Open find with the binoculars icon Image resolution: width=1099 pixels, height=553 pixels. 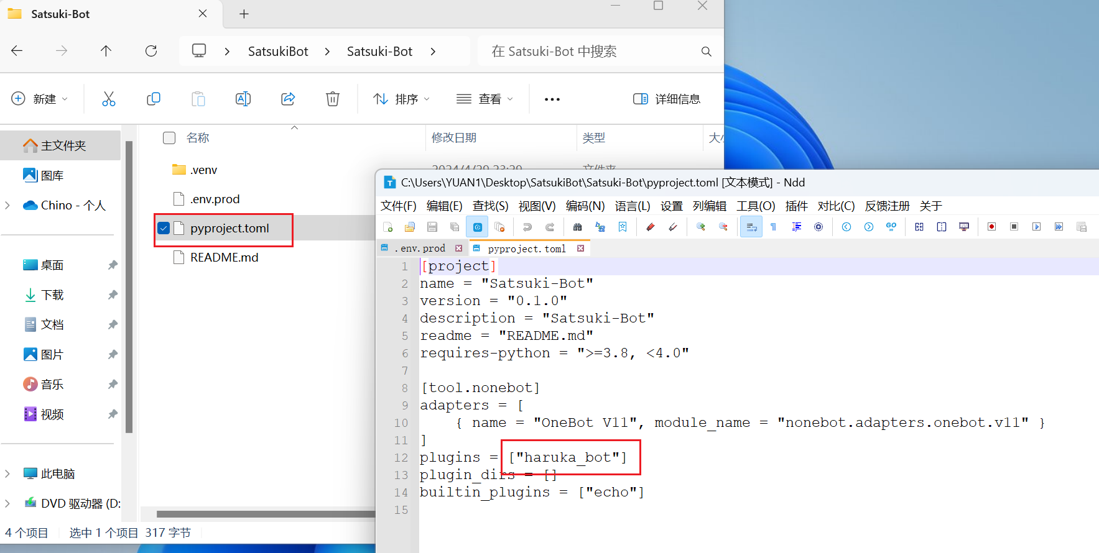pyautogui.click(x=578, y=227)
